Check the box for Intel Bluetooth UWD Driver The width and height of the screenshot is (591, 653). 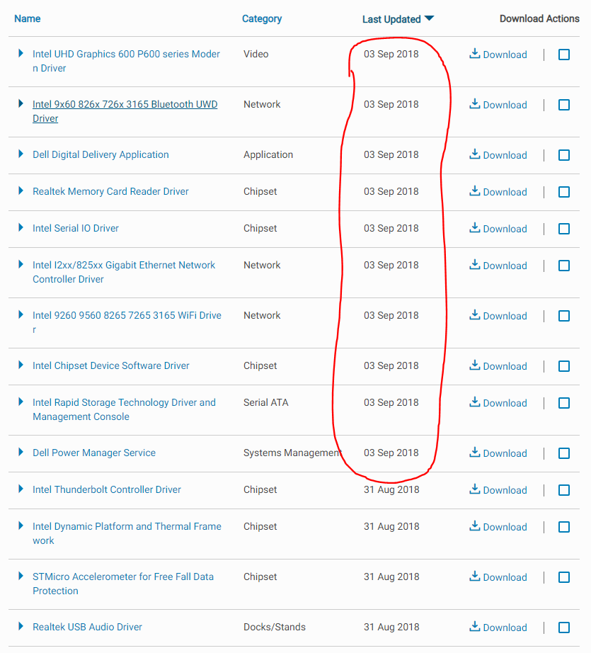(x=564, y=105)
